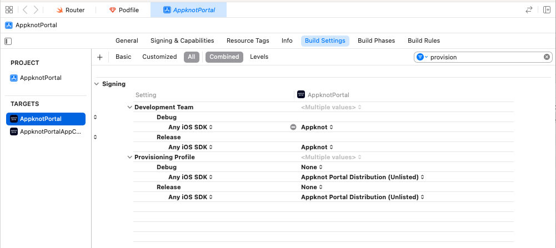The width and height of the screenshot is (556, 248).
Task: Change Release Development Team Appknot value
Action: point(317,147)
